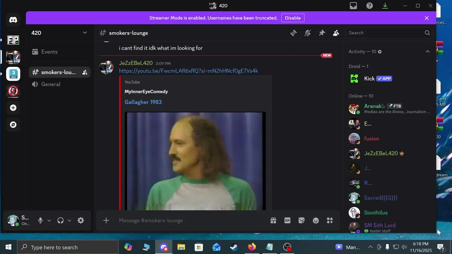Select the smokers-lounge channel in sidebar
Screen dimensions: 452x254
59,72
